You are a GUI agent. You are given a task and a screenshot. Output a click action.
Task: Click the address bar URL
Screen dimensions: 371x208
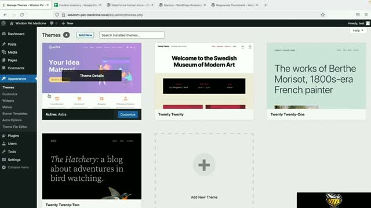coord(105,15)
